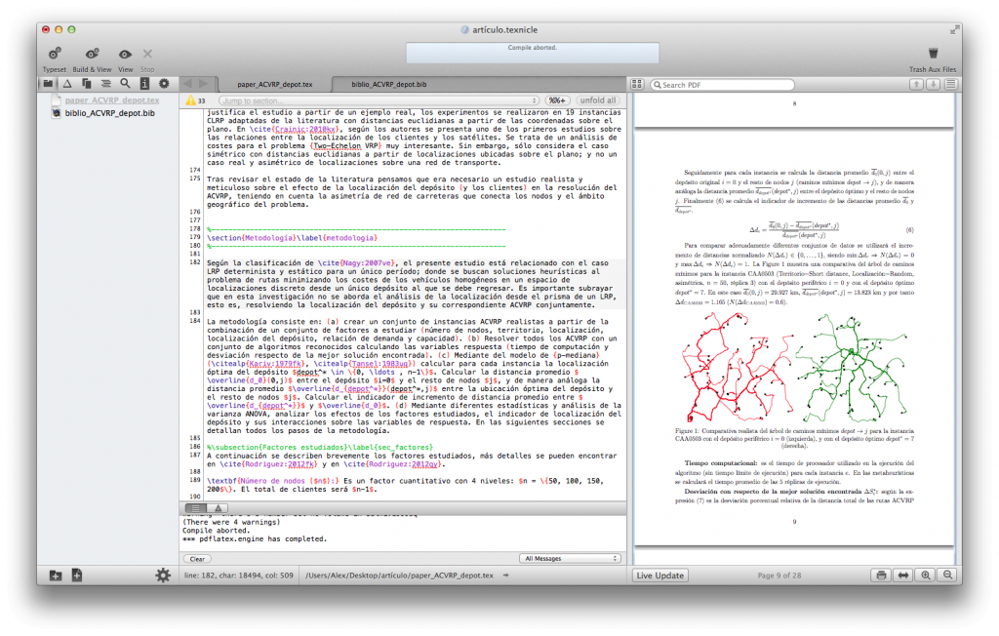
Task: Switch console to warnings list view
Action: (x=218, y=508)
